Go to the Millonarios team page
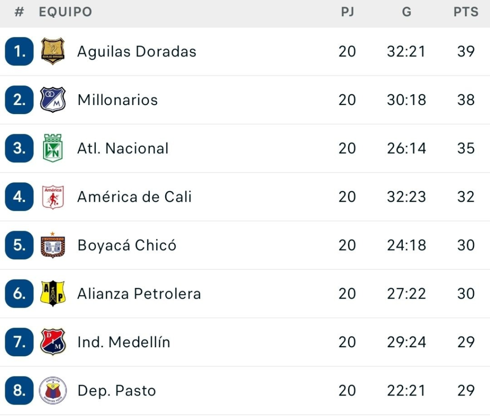This screenshot has width=490, height=417. (x=118, y=100)
